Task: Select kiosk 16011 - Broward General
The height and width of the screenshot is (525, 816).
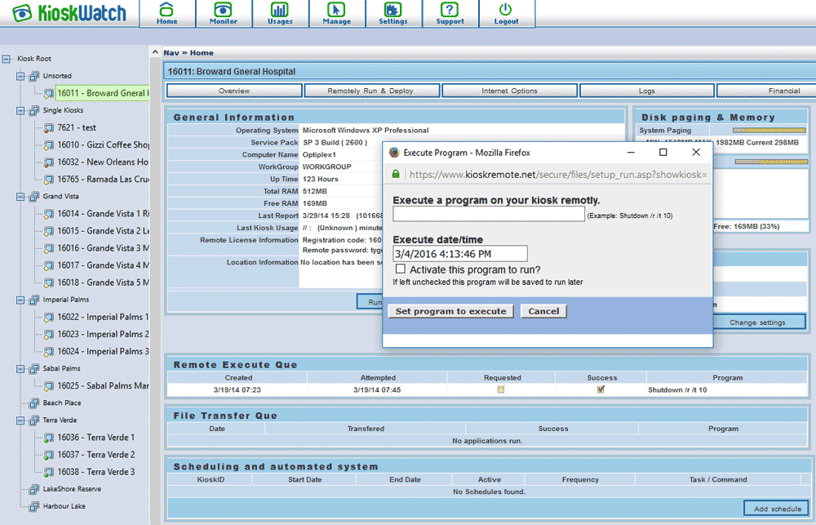Action: tap(103, 93)
